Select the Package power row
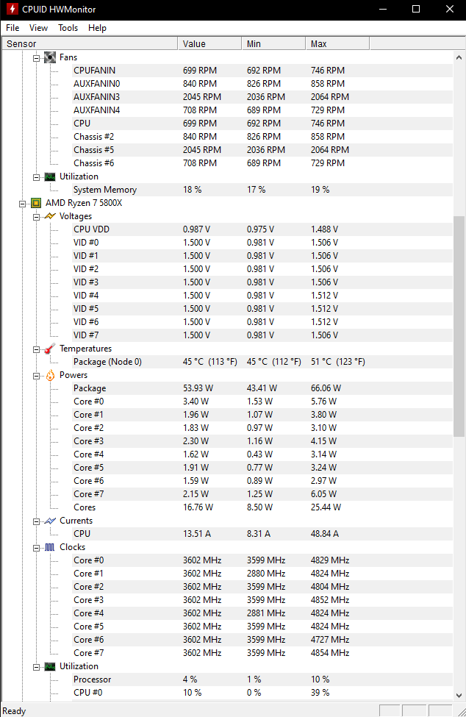 pos(262,389)
